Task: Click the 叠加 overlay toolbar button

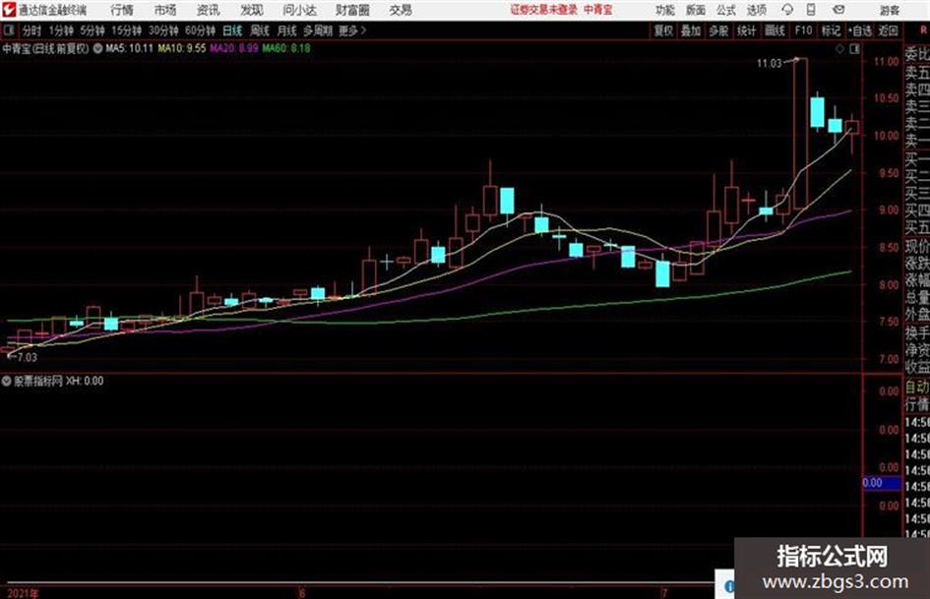Action: (691, 30)
